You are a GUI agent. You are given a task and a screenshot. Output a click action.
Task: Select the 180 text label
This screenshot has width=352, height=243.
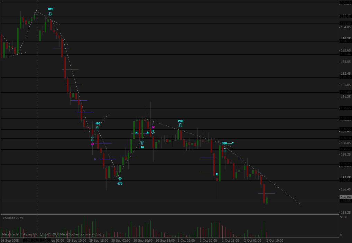98,123
